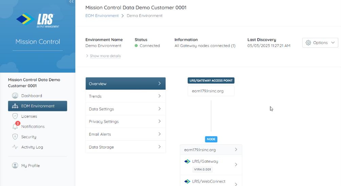Click the Options gear icon
Viewport: 341px width, 186px height.
(x=308, y=43)
